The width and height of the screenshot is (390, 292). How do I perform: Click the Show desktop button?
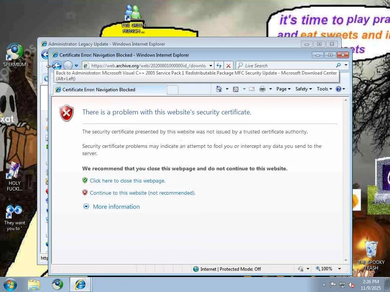point(388,285)
